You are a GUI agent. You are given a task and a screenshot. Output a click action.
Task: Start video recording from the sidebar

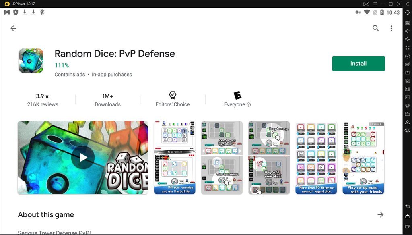407,89
